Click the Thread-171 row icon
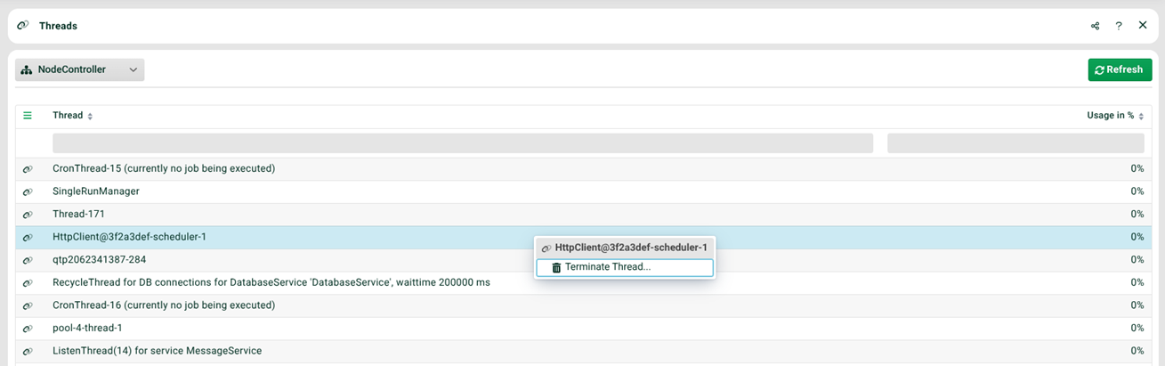 [x=28, y=215]
